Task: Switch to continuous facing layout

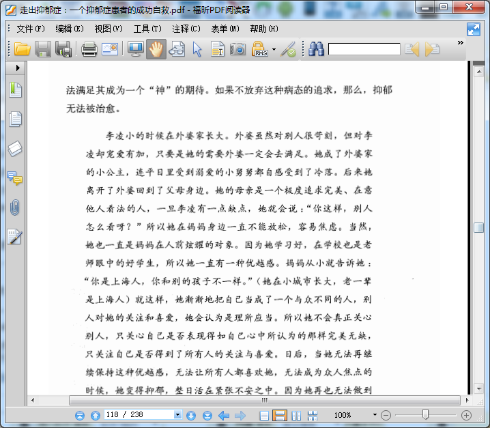Action: [313, 416]
